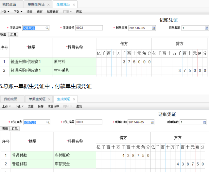The height and width of the screenshot is (173, 210).
Task: Expand the 打印 dropdown in the upper toolbar
Action: [x=71, y=12]
